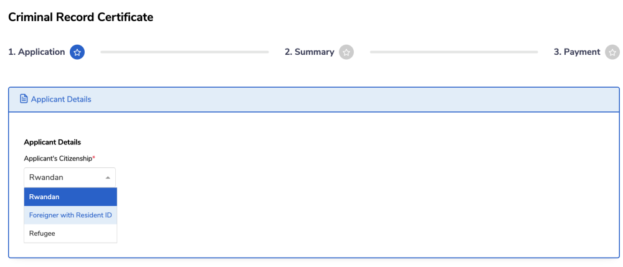Screen dimensions: 623x267
Task: Click the Criminal Record Certificate page title
Action: pos(80,17)
